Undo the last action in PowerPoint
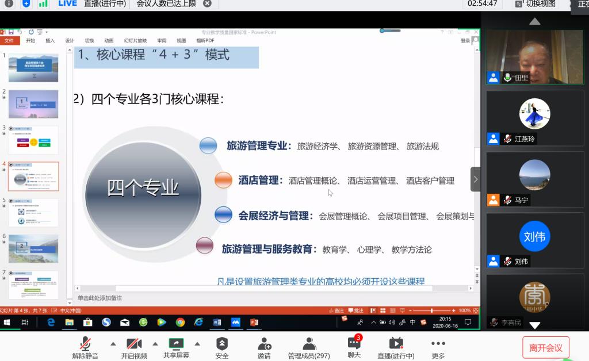Viewport: 589px width, 361px height. tap(20, 32)
